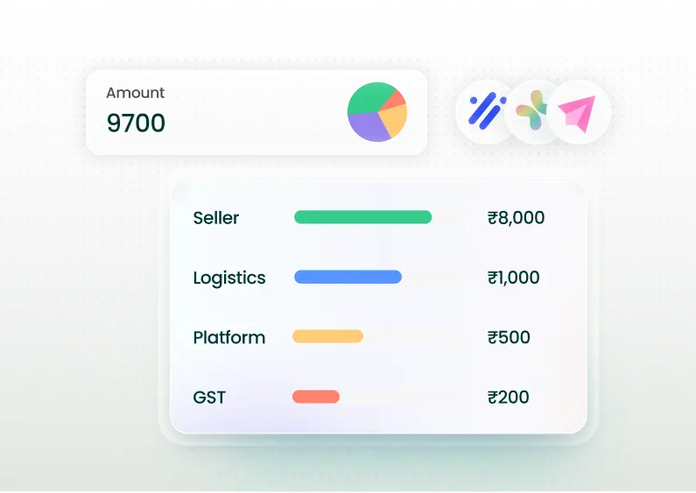
Task: Open the Platform row label
Action: coord(228,337)
